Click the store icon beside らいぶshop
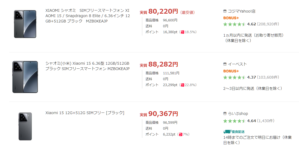Screen dimensions: 299x151 (225, 114)
